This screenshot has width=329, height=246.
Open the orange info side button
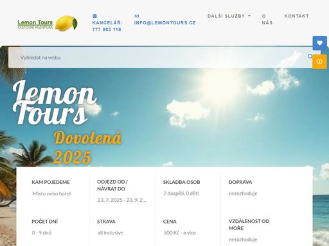tap(319, 61)
